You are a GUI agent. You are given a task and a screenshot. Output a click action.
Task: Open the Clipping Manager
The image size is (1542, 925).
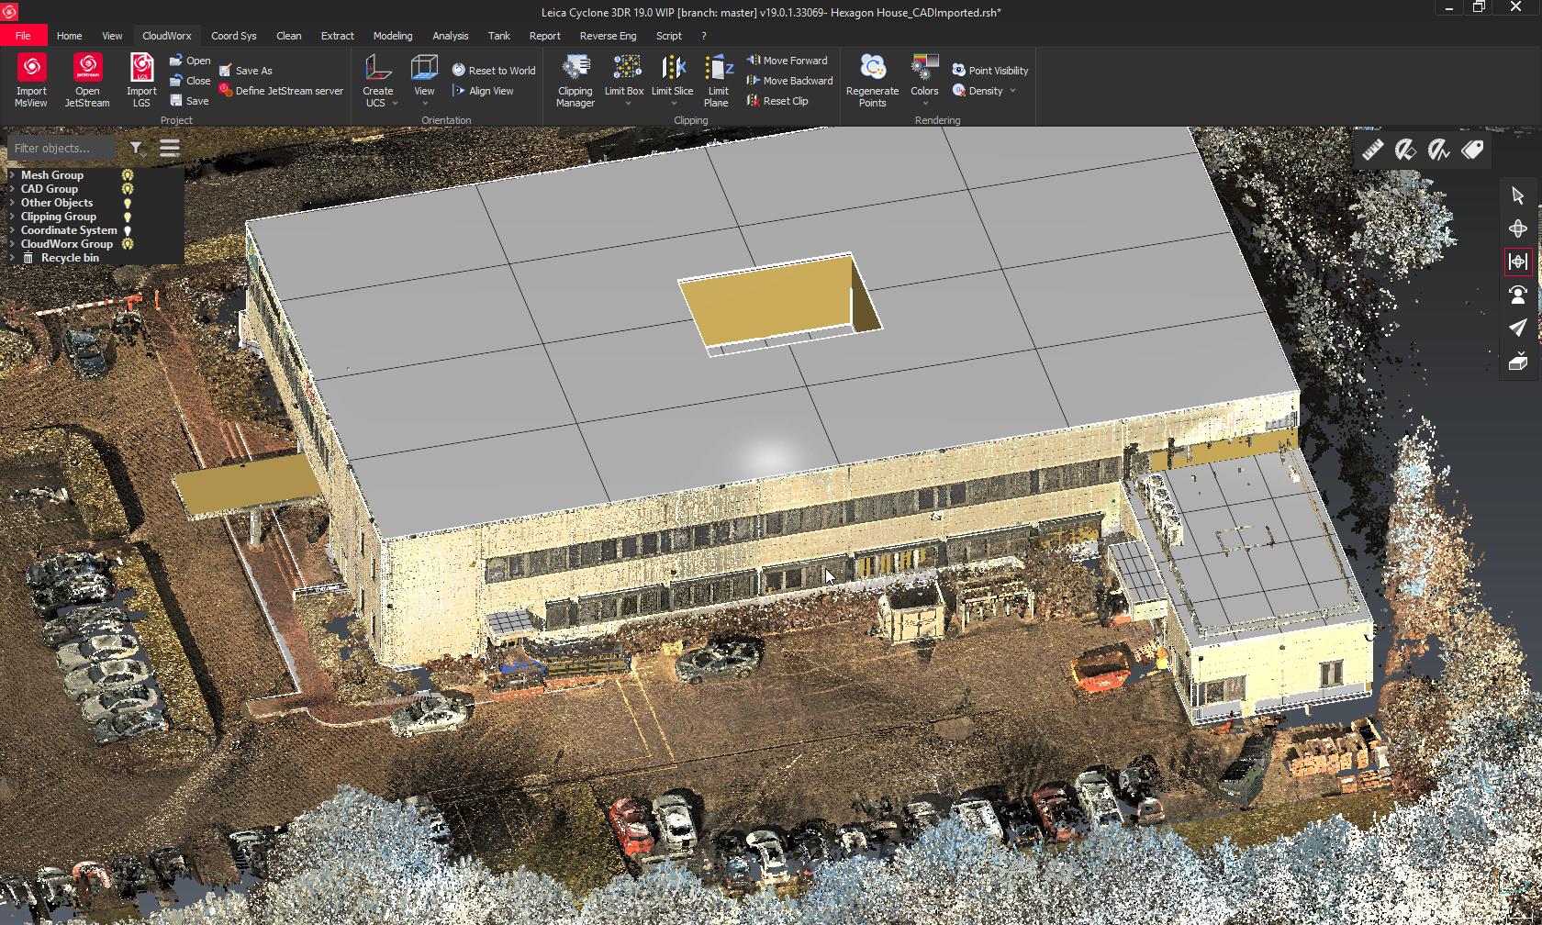tap(575, 79)
